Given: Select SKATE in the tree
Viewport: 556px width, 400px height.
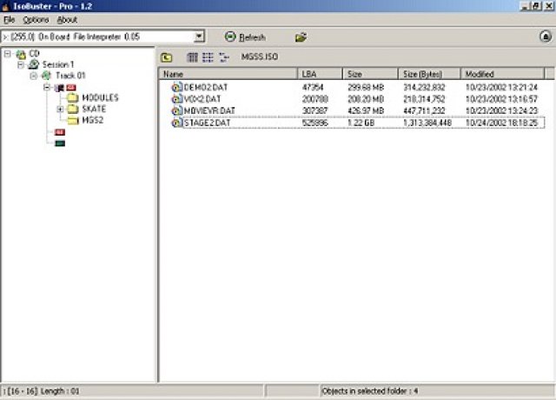Looking at the screenshot, I should click(x=94, y=109).
